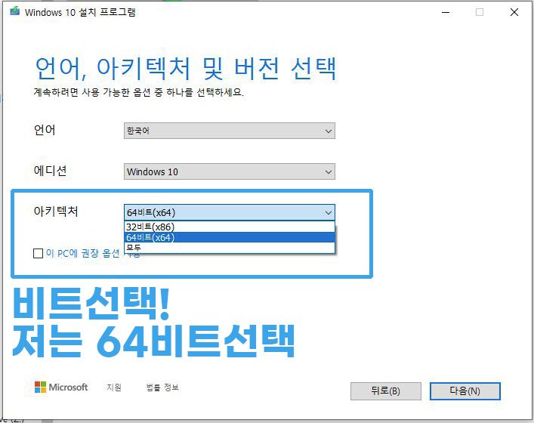This screenshot has width=534, height=423.
Task: Open the 언어 language dropdown
Action: click(x=229, y=131)
